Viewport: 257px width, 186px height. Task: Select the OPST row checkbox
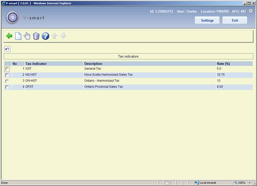pos(7,87)
